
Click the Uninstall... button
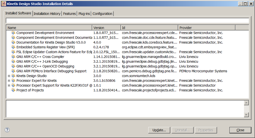point(182,130)
